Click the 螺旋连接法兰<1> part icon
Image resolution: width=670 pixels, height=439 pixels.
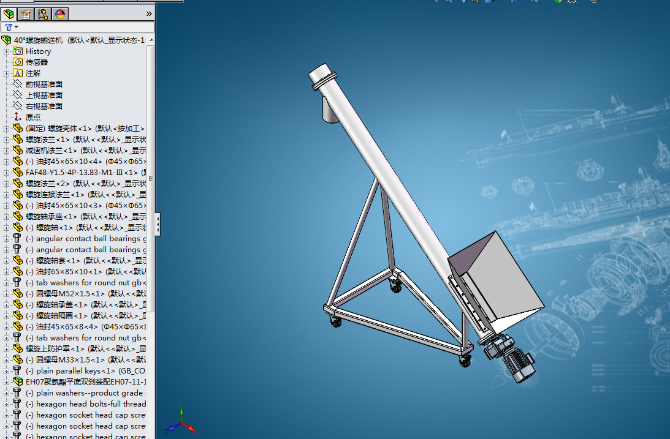click(x=18, y=194)
